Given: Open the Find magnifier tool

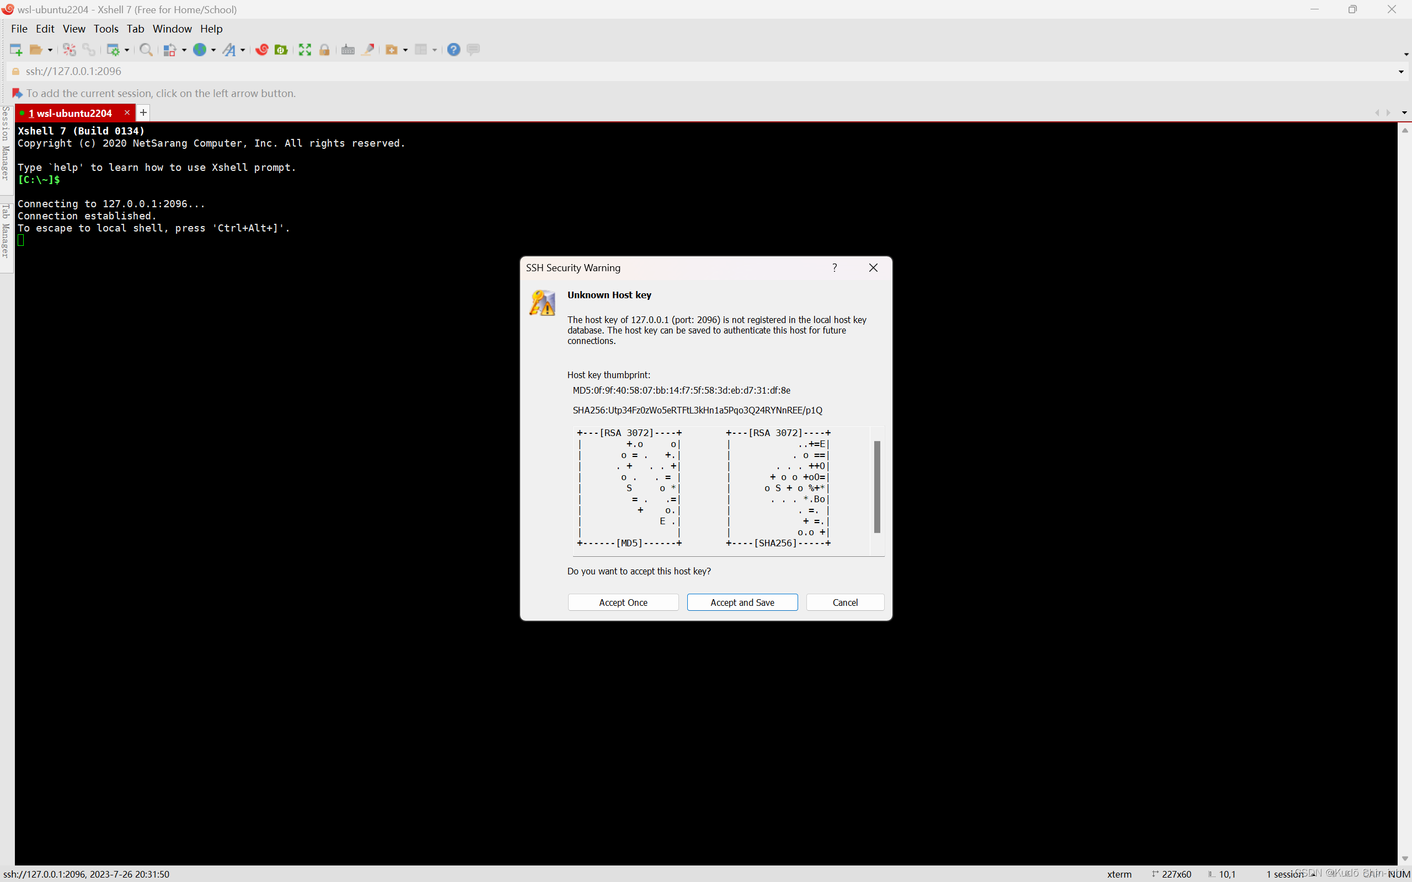Looking at the screenshot, I should click(x=146, y=50).
